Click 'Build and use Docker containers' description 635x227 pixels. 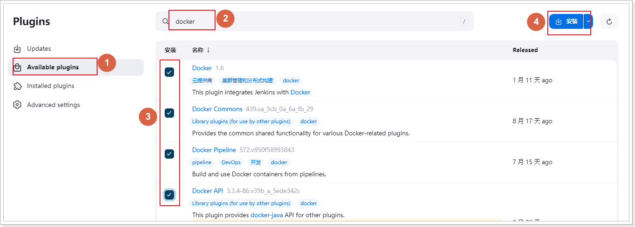pyautogui.click(x=259, y=174)
